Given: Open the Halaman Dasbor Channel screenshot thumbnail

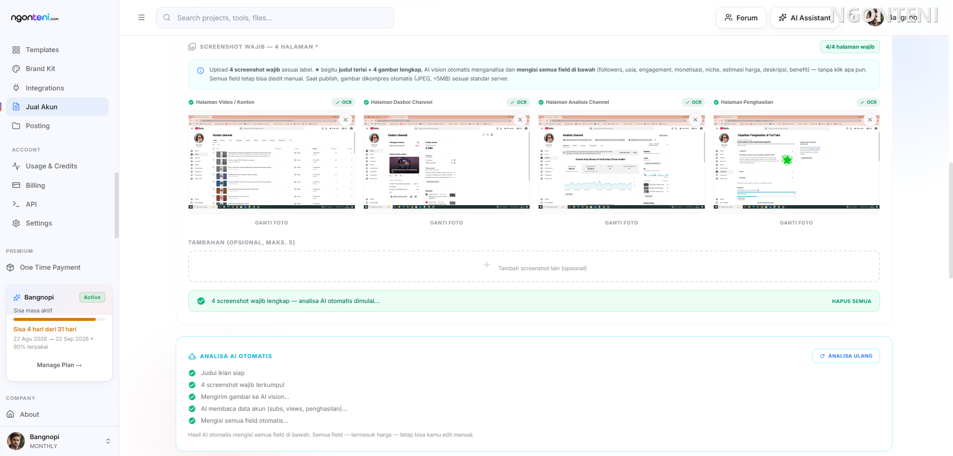Looking at the screenshot, I should coord(446,162).
